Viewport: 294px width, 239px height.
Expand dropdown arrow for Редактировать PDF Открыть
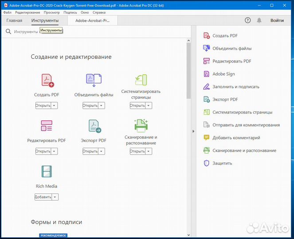54,151
